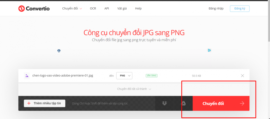Click the Đăng nhập link
The image size is (270, 119).
tap(216, 8)
